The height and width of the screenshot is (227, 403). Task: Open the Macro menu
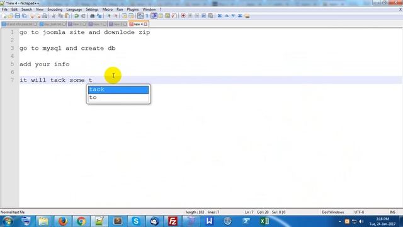pos(108,9)
